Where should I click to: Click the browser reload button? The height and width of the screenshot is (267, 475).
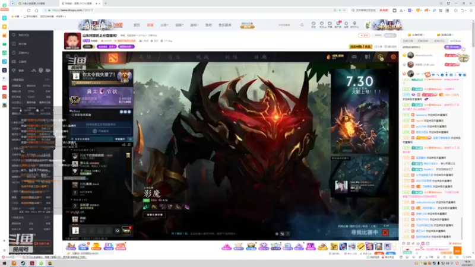coord(28,10)
